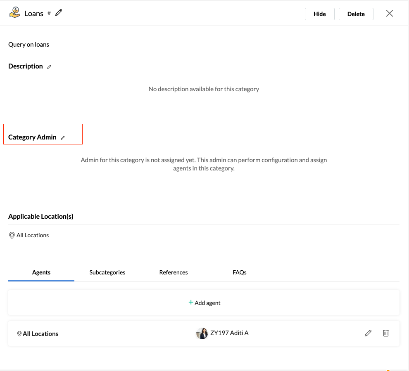Click the plus icon beside Add agent
This screenshot has height=371, width=409.
click(191, 302)
